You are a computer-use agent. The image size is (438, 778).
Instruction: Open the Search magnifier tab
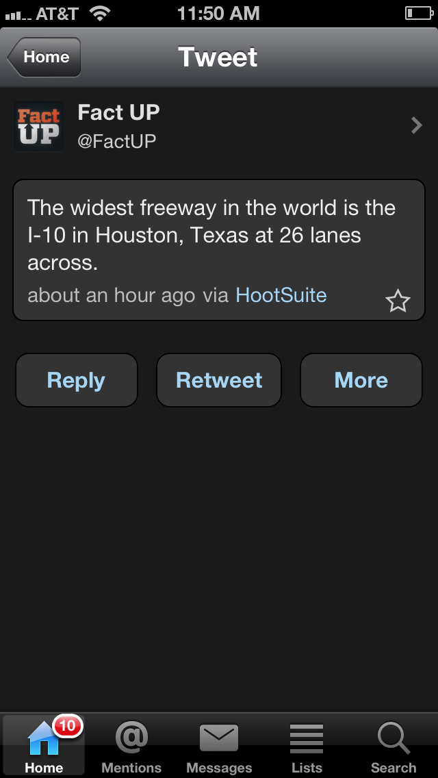[x=394, y=746]
